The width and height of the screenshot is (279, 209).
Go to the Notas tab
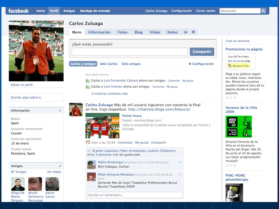[x=172, y=32]
